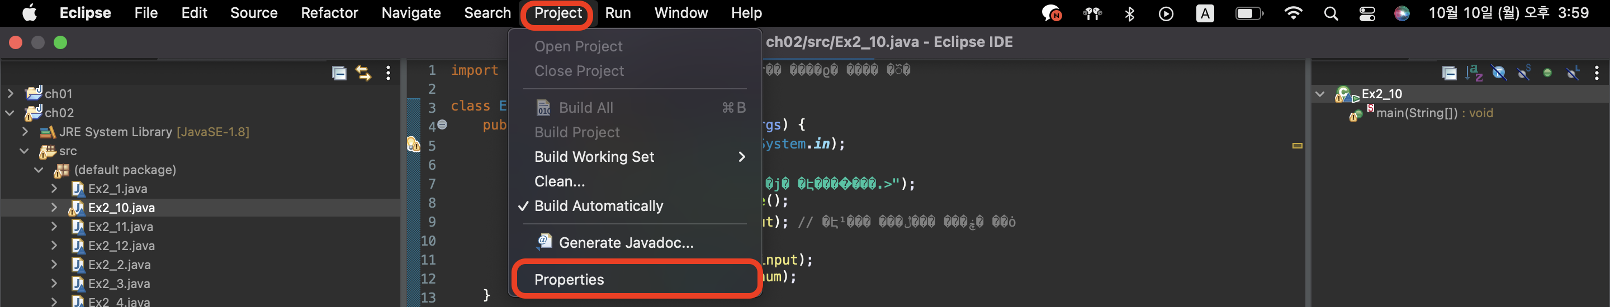Collapse all in Package Explorer
This screenshot has width=1610, height=307.
click(x=339, y=74)
